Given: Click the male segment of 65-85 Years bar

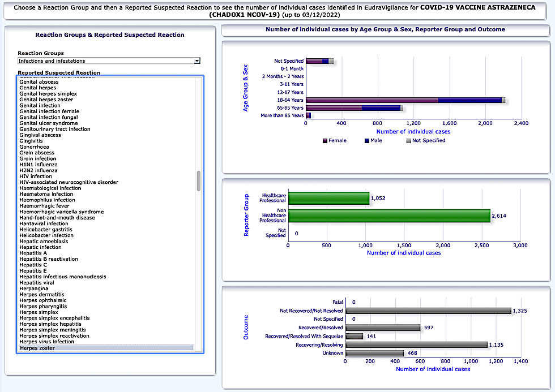Looking at the screenshot, I should 381,108.
